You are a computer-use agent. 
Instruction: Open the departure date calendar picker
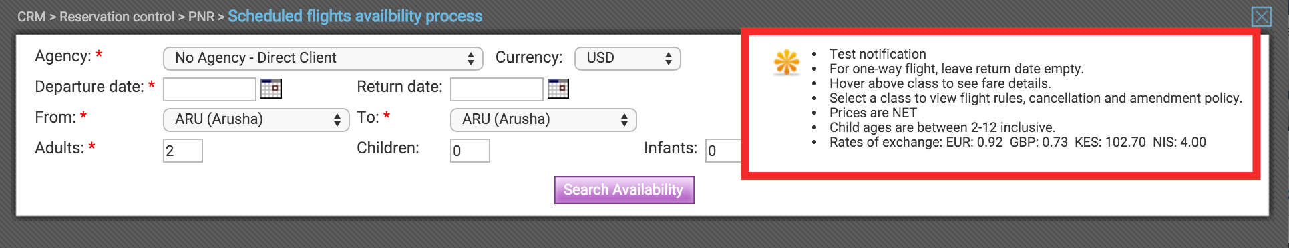coord(270,89)
